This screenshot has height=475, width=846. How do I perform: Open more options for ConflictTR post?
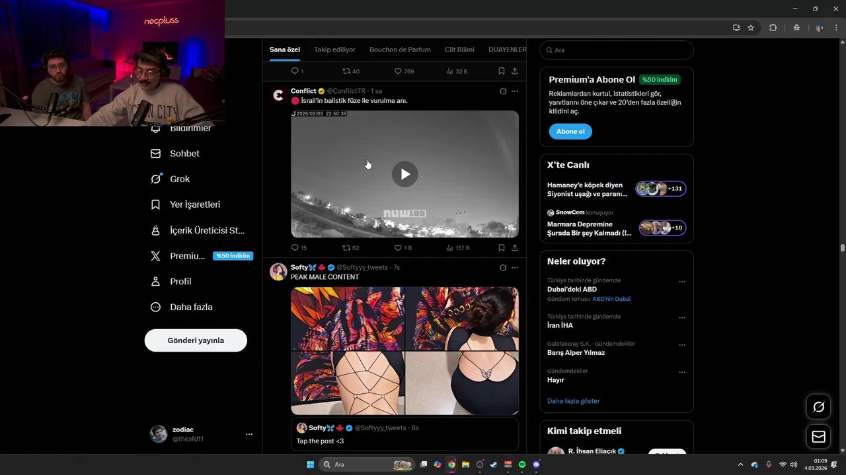(515, 91)
